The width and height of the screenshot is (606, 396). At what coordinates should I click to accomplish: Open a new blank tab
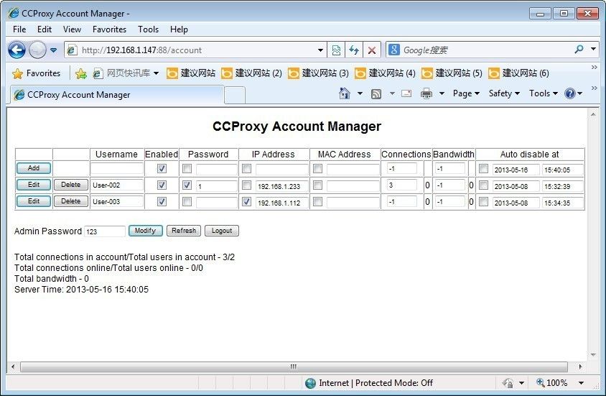(x=235, y=95)
